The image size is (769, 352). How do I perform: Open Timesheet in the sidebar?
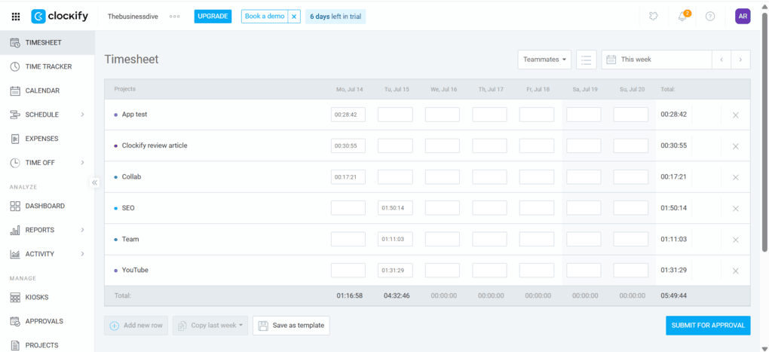click(47, 43)
